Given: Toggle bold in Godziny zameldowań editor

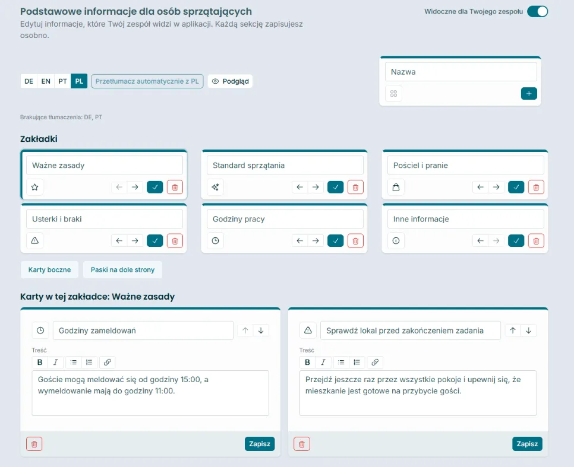Looking at the screenshot, I should [40, 362].
